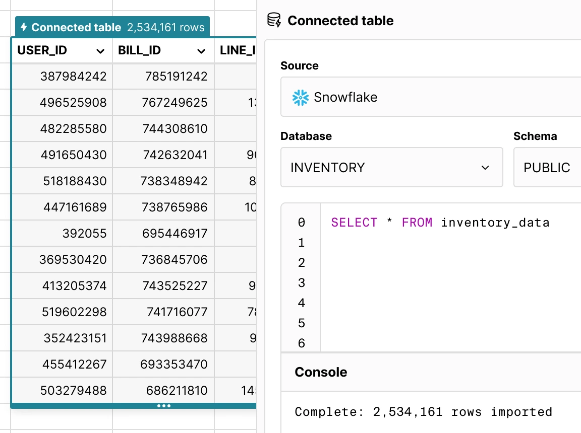
Task: Click line number 0 in the SQL editor
Action: [x=301, y=222]
